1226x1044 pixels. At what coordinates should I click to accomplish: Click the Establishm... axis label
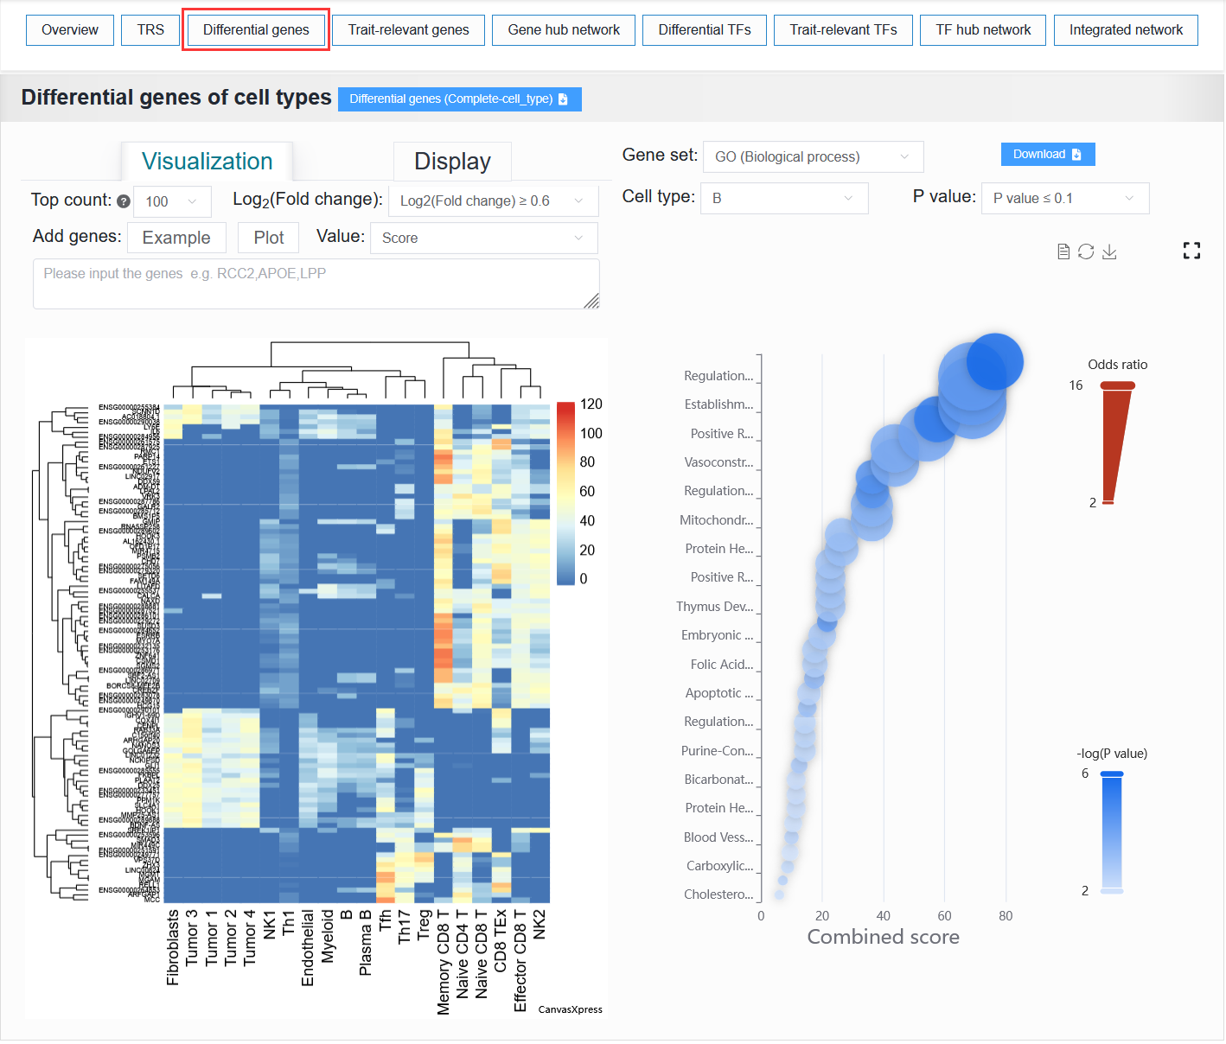718,404
